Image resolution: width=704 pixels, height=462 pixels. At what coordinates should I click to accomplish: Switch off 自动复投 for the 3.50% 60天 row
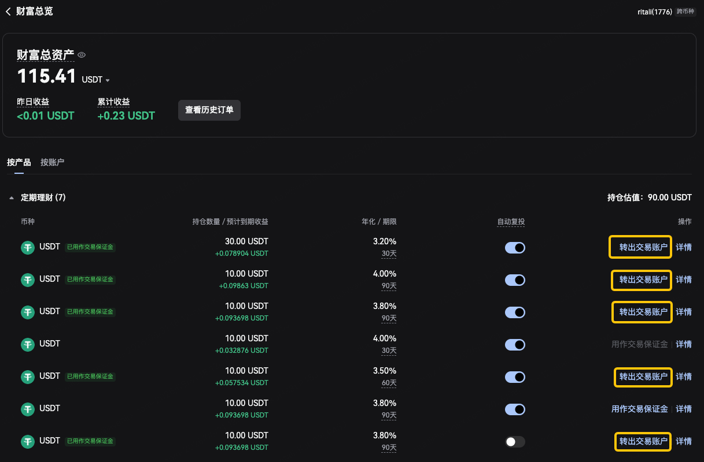[515, 377]
